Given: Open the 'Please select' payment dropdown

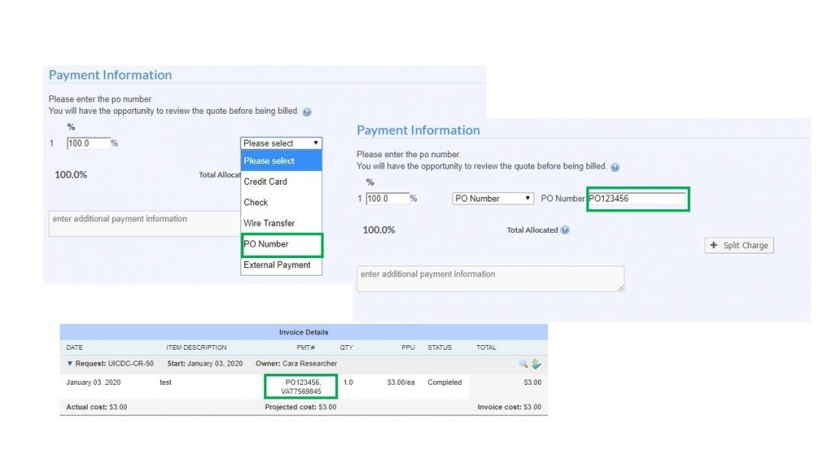Looking at the screenshot, I should (x=281, y=144).
